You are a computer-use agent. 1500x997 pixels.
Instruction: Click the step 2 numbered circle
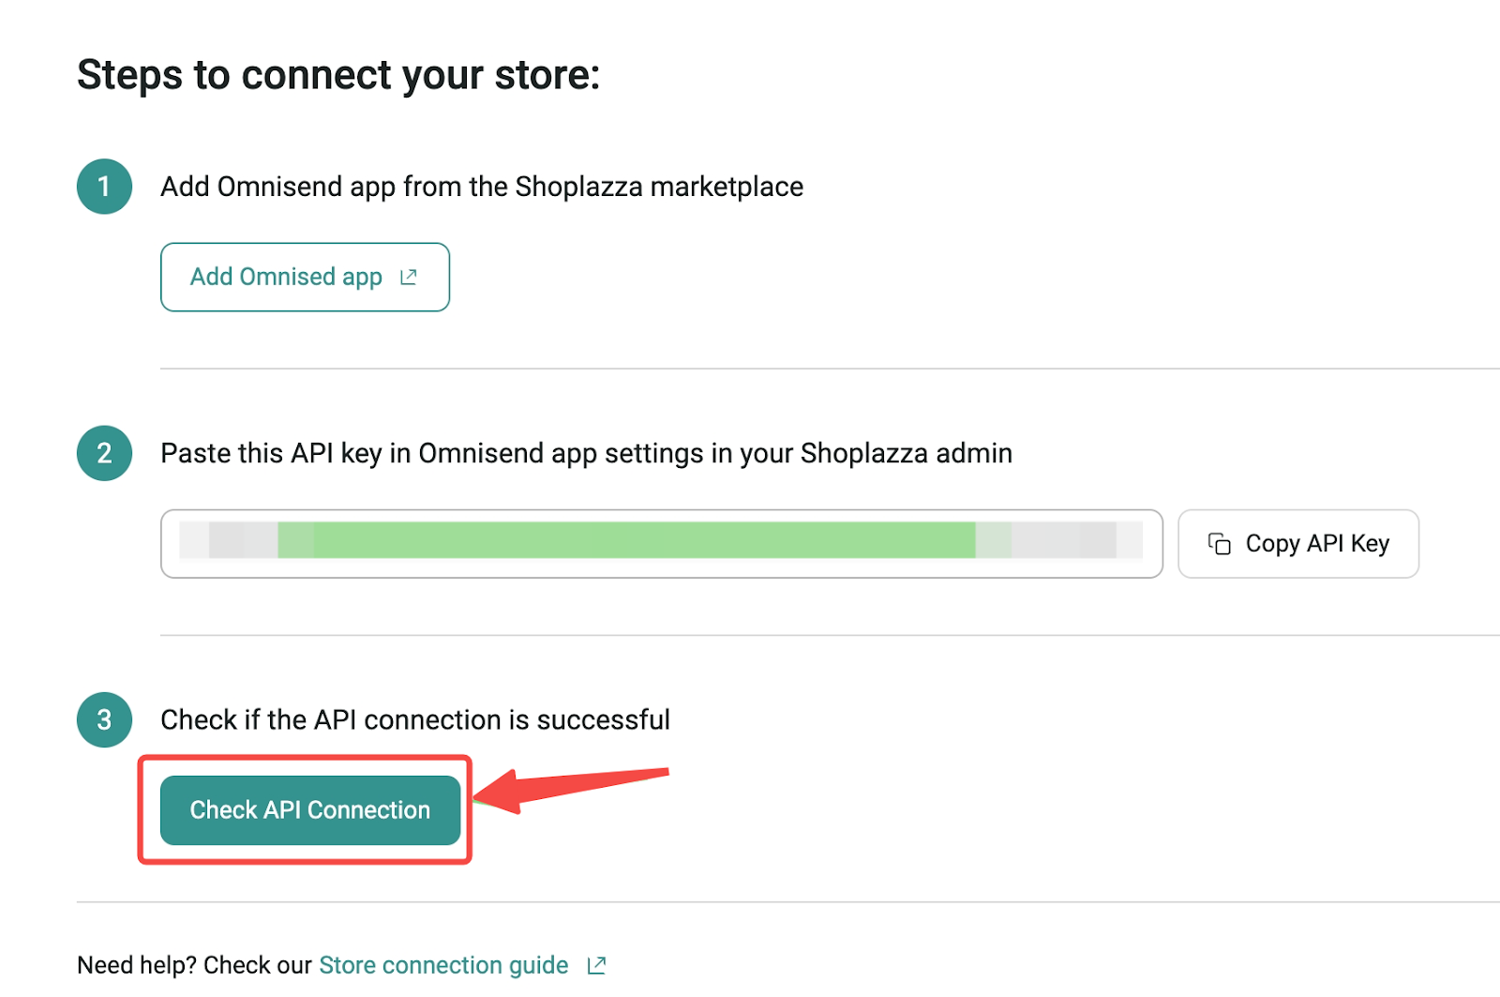[x=104, y=453]
